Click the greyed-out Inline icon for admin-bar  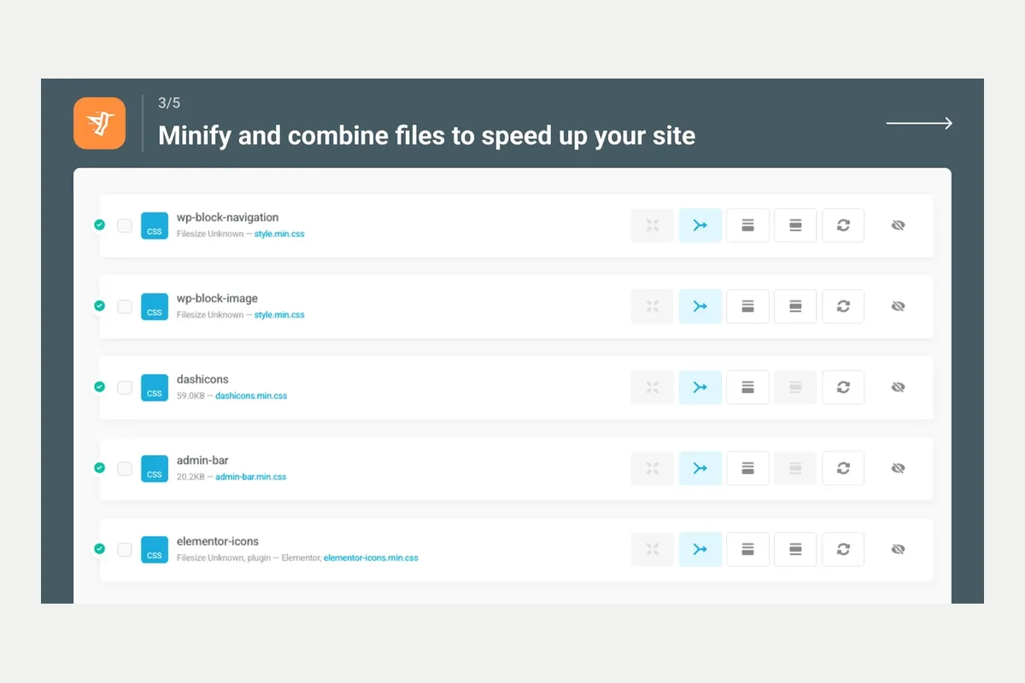pos(795,469)
